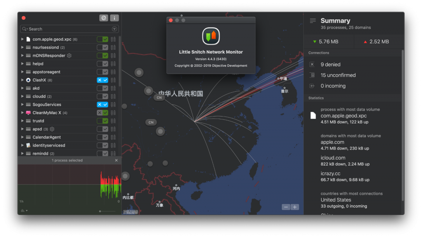Open the info inspector button
422x238 pixels.
point(115,18)
